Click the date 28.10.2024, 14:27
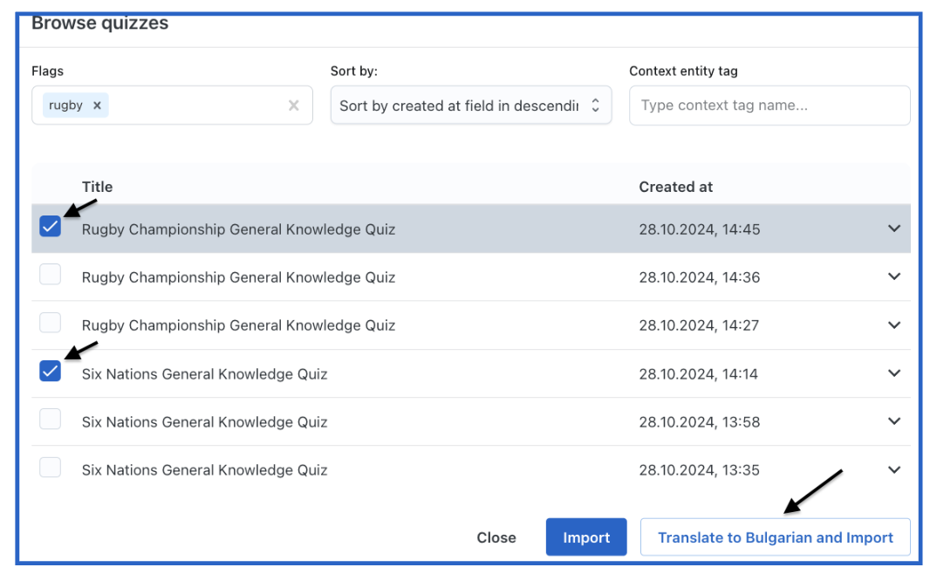The height and width of the screenshot is (581, 937). 699,325
